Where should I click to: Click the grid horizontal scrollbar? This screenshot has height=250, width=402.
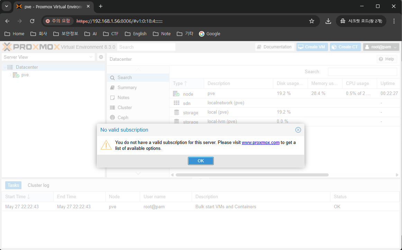252,175
